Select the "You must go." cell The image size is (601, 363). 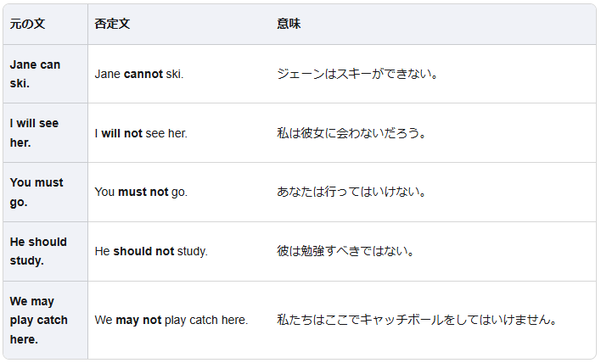click(37, 192)
